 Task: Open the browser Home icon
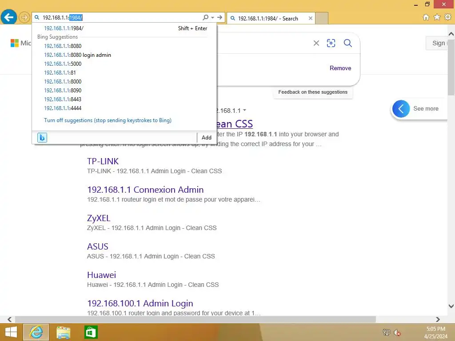click(x=426, y=17)
